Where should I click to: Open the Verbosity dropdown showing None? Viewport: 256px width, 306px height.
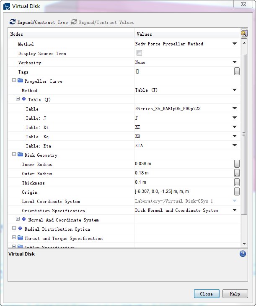coord(235,63)
